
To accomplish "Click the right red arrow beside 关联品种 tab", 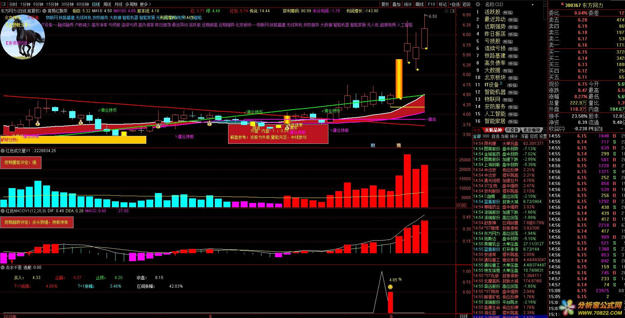I will point(479,130).
